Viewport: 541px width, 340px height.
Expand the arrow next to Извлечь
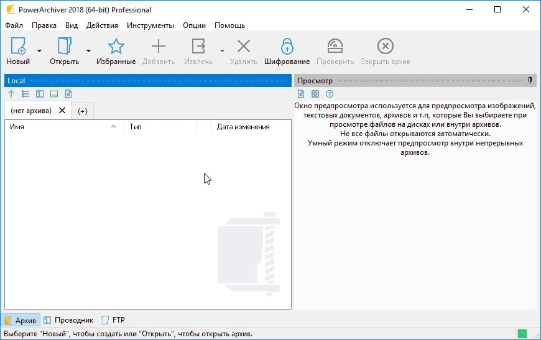pos(222,51)
